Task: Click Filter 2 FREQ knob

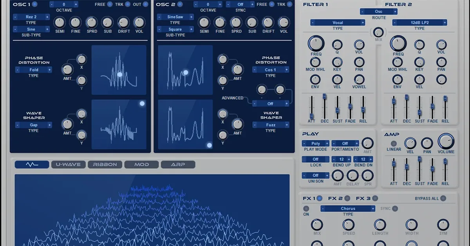Action: [398, 44]
